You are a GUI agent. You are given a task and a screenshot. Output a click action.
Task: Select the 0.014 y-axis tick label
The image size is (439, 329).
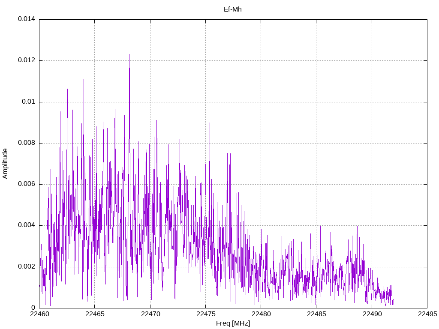(26, 19)
